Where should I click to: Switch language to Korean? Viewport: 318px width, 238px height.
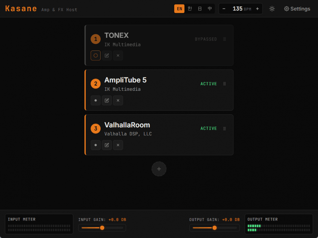190,9
